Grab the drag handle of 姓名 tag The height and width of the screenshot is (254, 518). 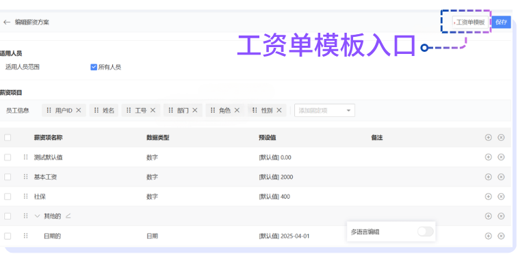(x=96, y=111)
